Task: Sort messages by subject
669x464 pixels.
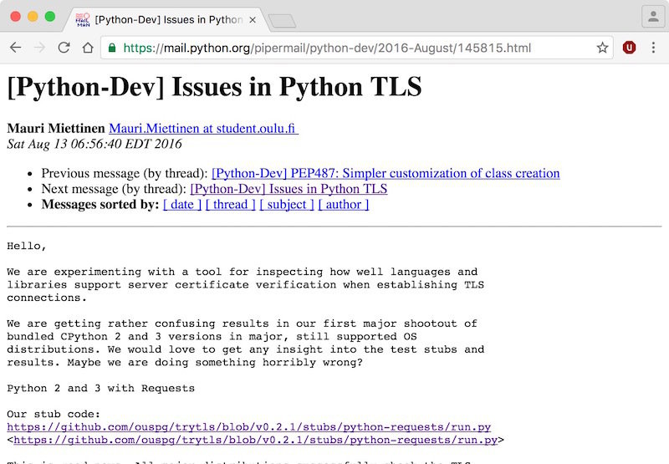Action: coord(287,204)
